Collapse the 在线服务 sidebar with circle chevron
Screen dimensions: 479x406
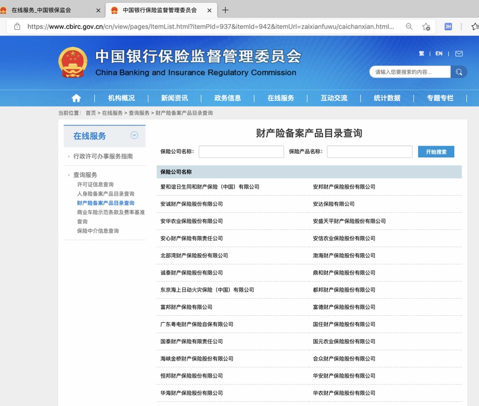(134, 135)
